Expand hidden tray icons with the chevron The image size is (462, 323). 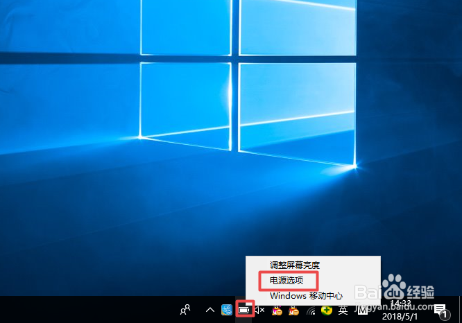tap(210, 310)
